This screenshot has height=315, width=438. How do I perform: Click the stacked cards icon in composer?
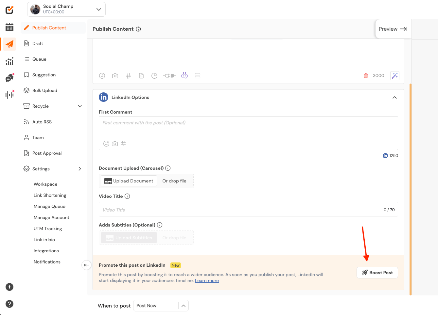click(x=198, y=76)
